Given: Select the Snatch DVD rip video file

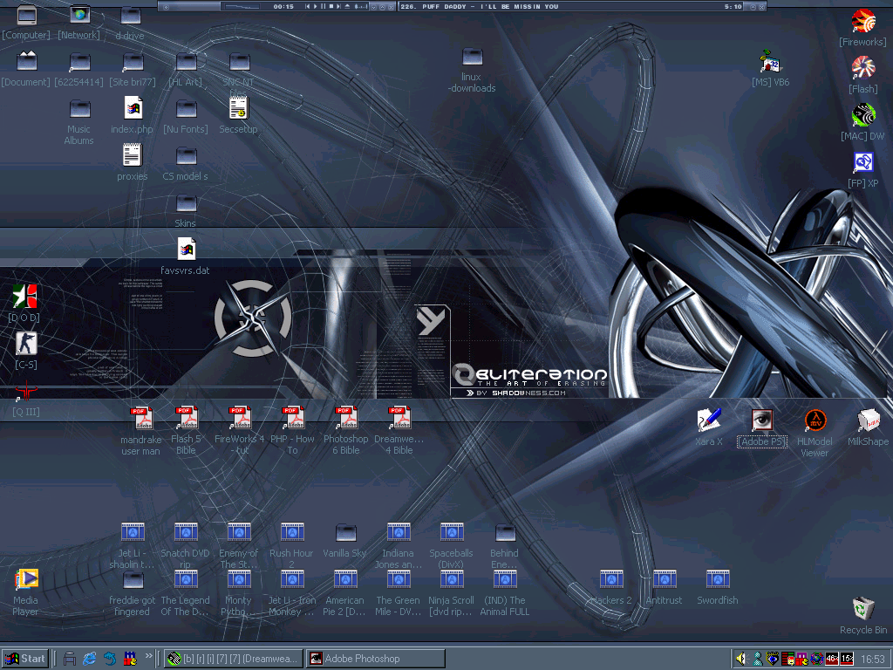Looking at the screenshot, I should pos(186,546).
